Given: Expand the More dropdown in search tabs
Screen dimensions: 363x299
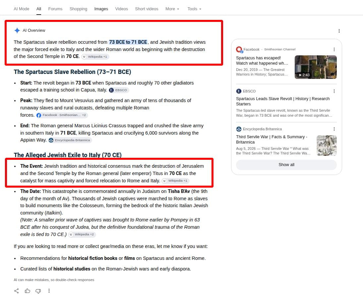Looking at the screenshot, I should (x=172, y=9).
